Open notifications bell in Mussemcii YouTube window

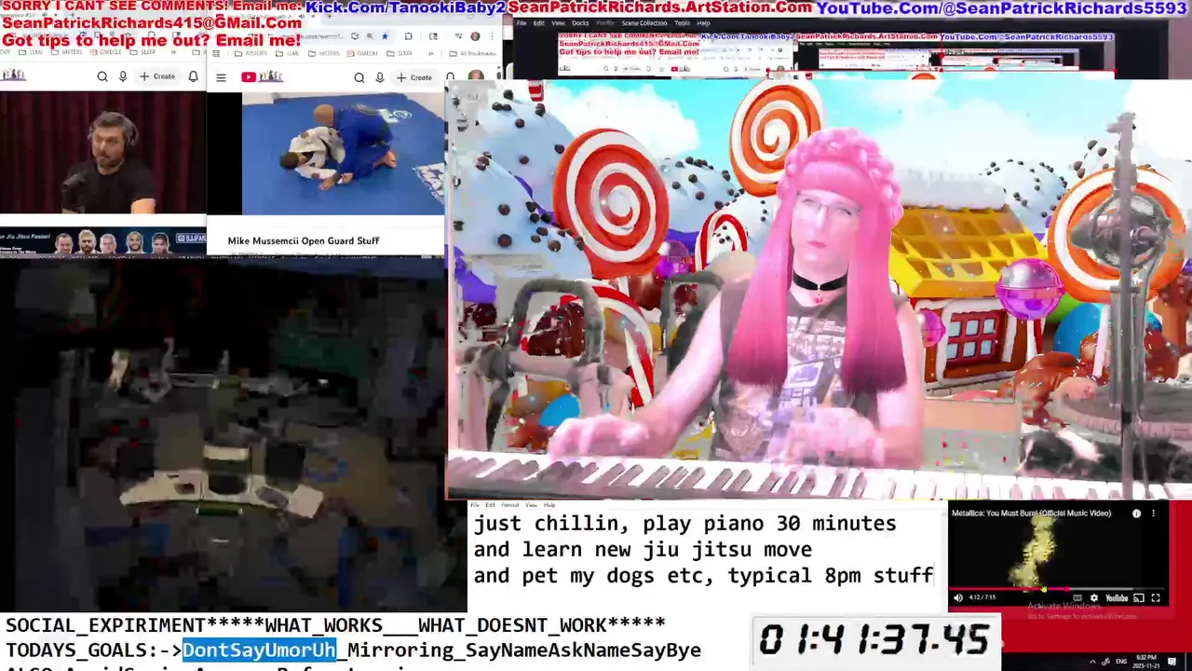pos(450,77)
